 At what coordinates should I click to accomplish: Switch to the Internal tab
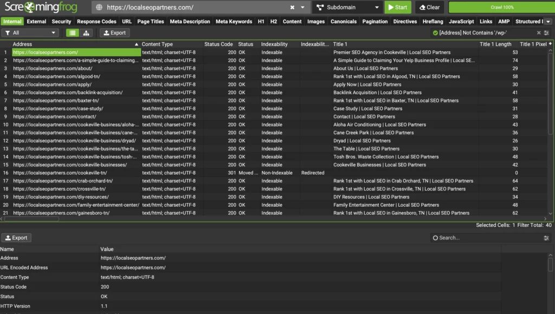[x=12, y=21]
